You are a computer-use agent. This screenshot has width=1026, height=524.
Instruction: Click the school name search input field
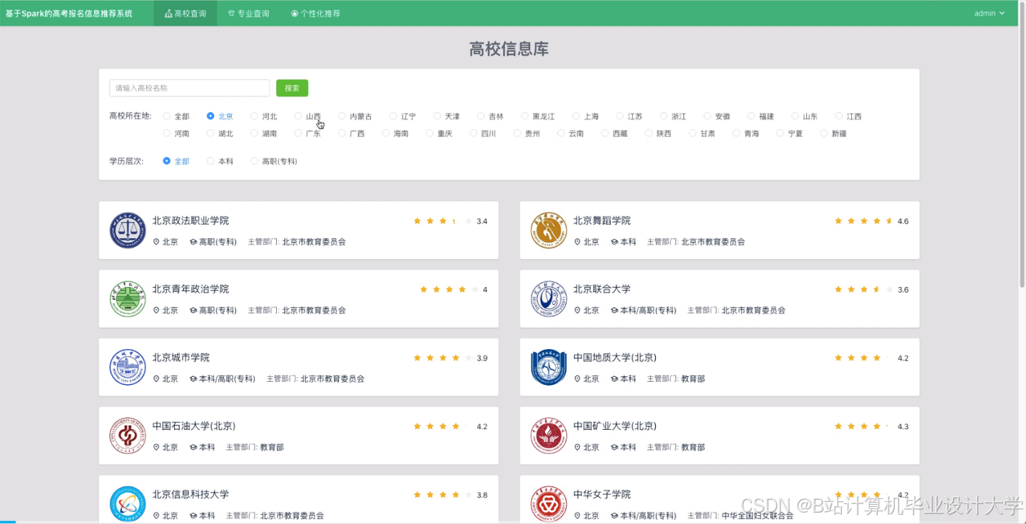click(x=189, y=87)
